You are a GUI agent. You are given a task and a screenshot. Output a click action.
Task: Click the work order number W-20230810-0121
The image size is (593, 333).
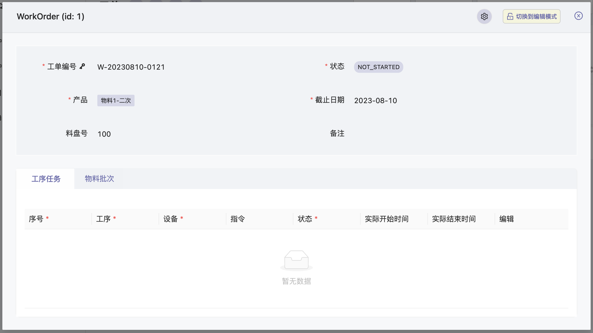131,67
